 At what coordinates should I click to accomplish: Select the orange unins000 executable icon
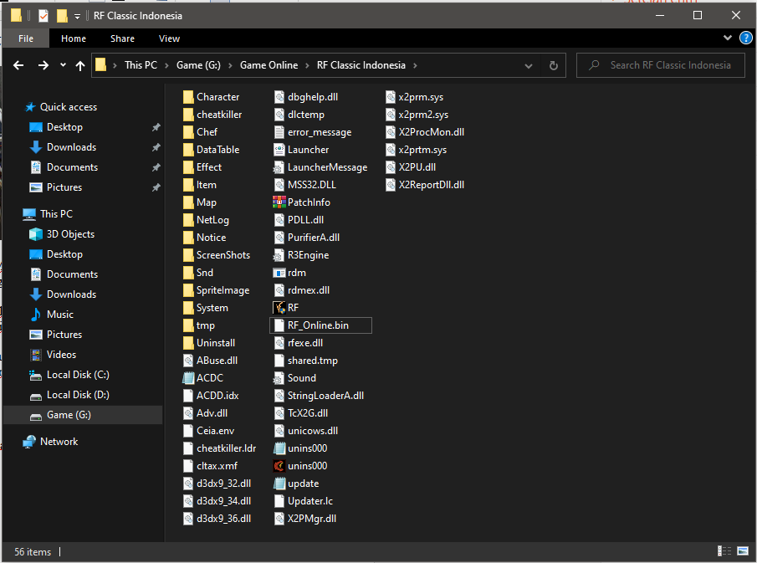tap(279, 466)
